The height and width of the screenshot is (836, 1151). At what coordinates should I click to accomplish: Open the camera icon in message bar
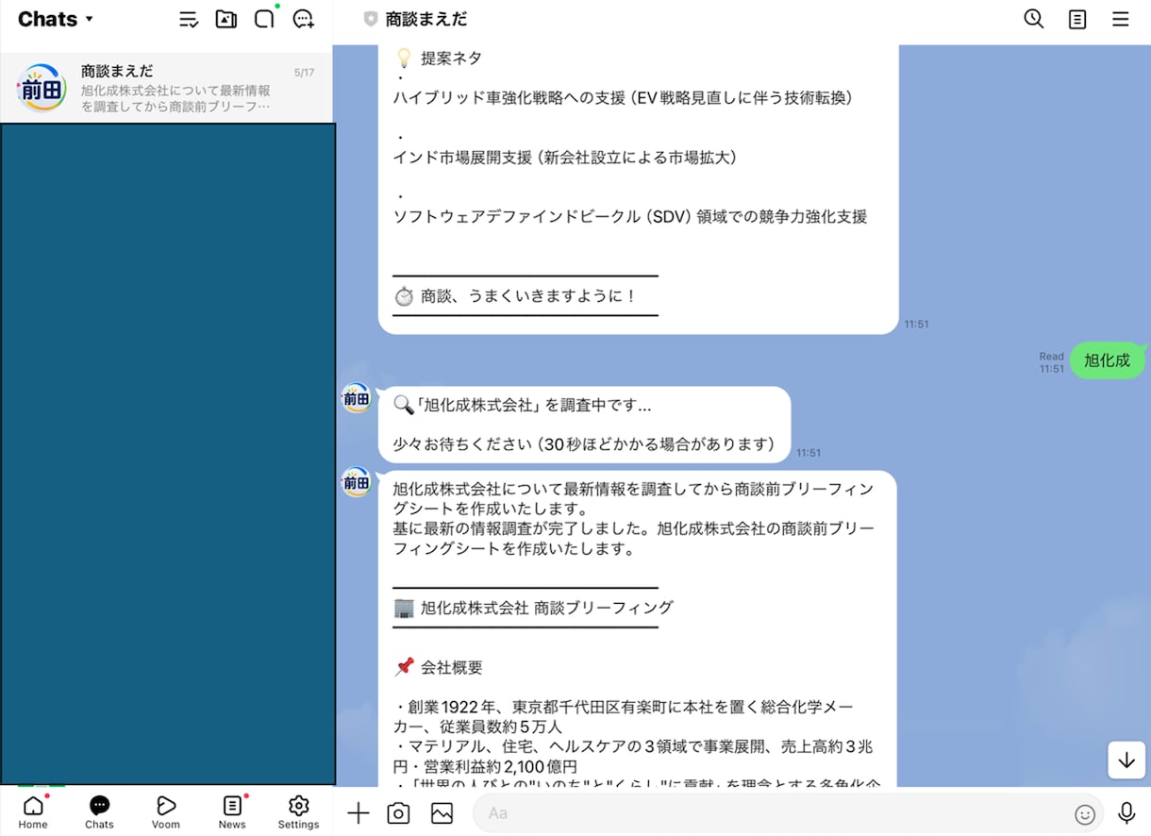click(x=399, y=813)
